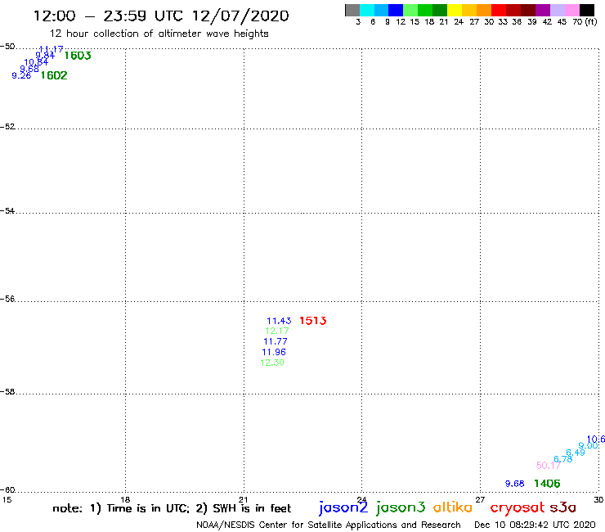Click the blue wave height 9.26

(21, 76)
